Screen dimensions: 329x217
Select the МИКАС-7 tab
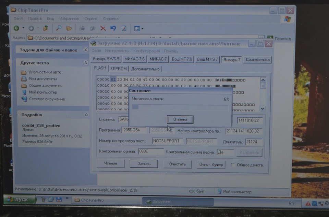pyautogui.click(x=158, y=59)
